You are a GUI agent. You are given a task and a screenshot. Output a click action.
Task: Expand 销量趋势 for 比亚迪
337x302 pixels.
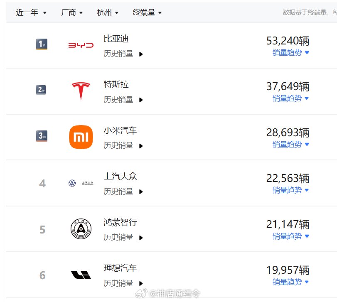click(291, 53)
